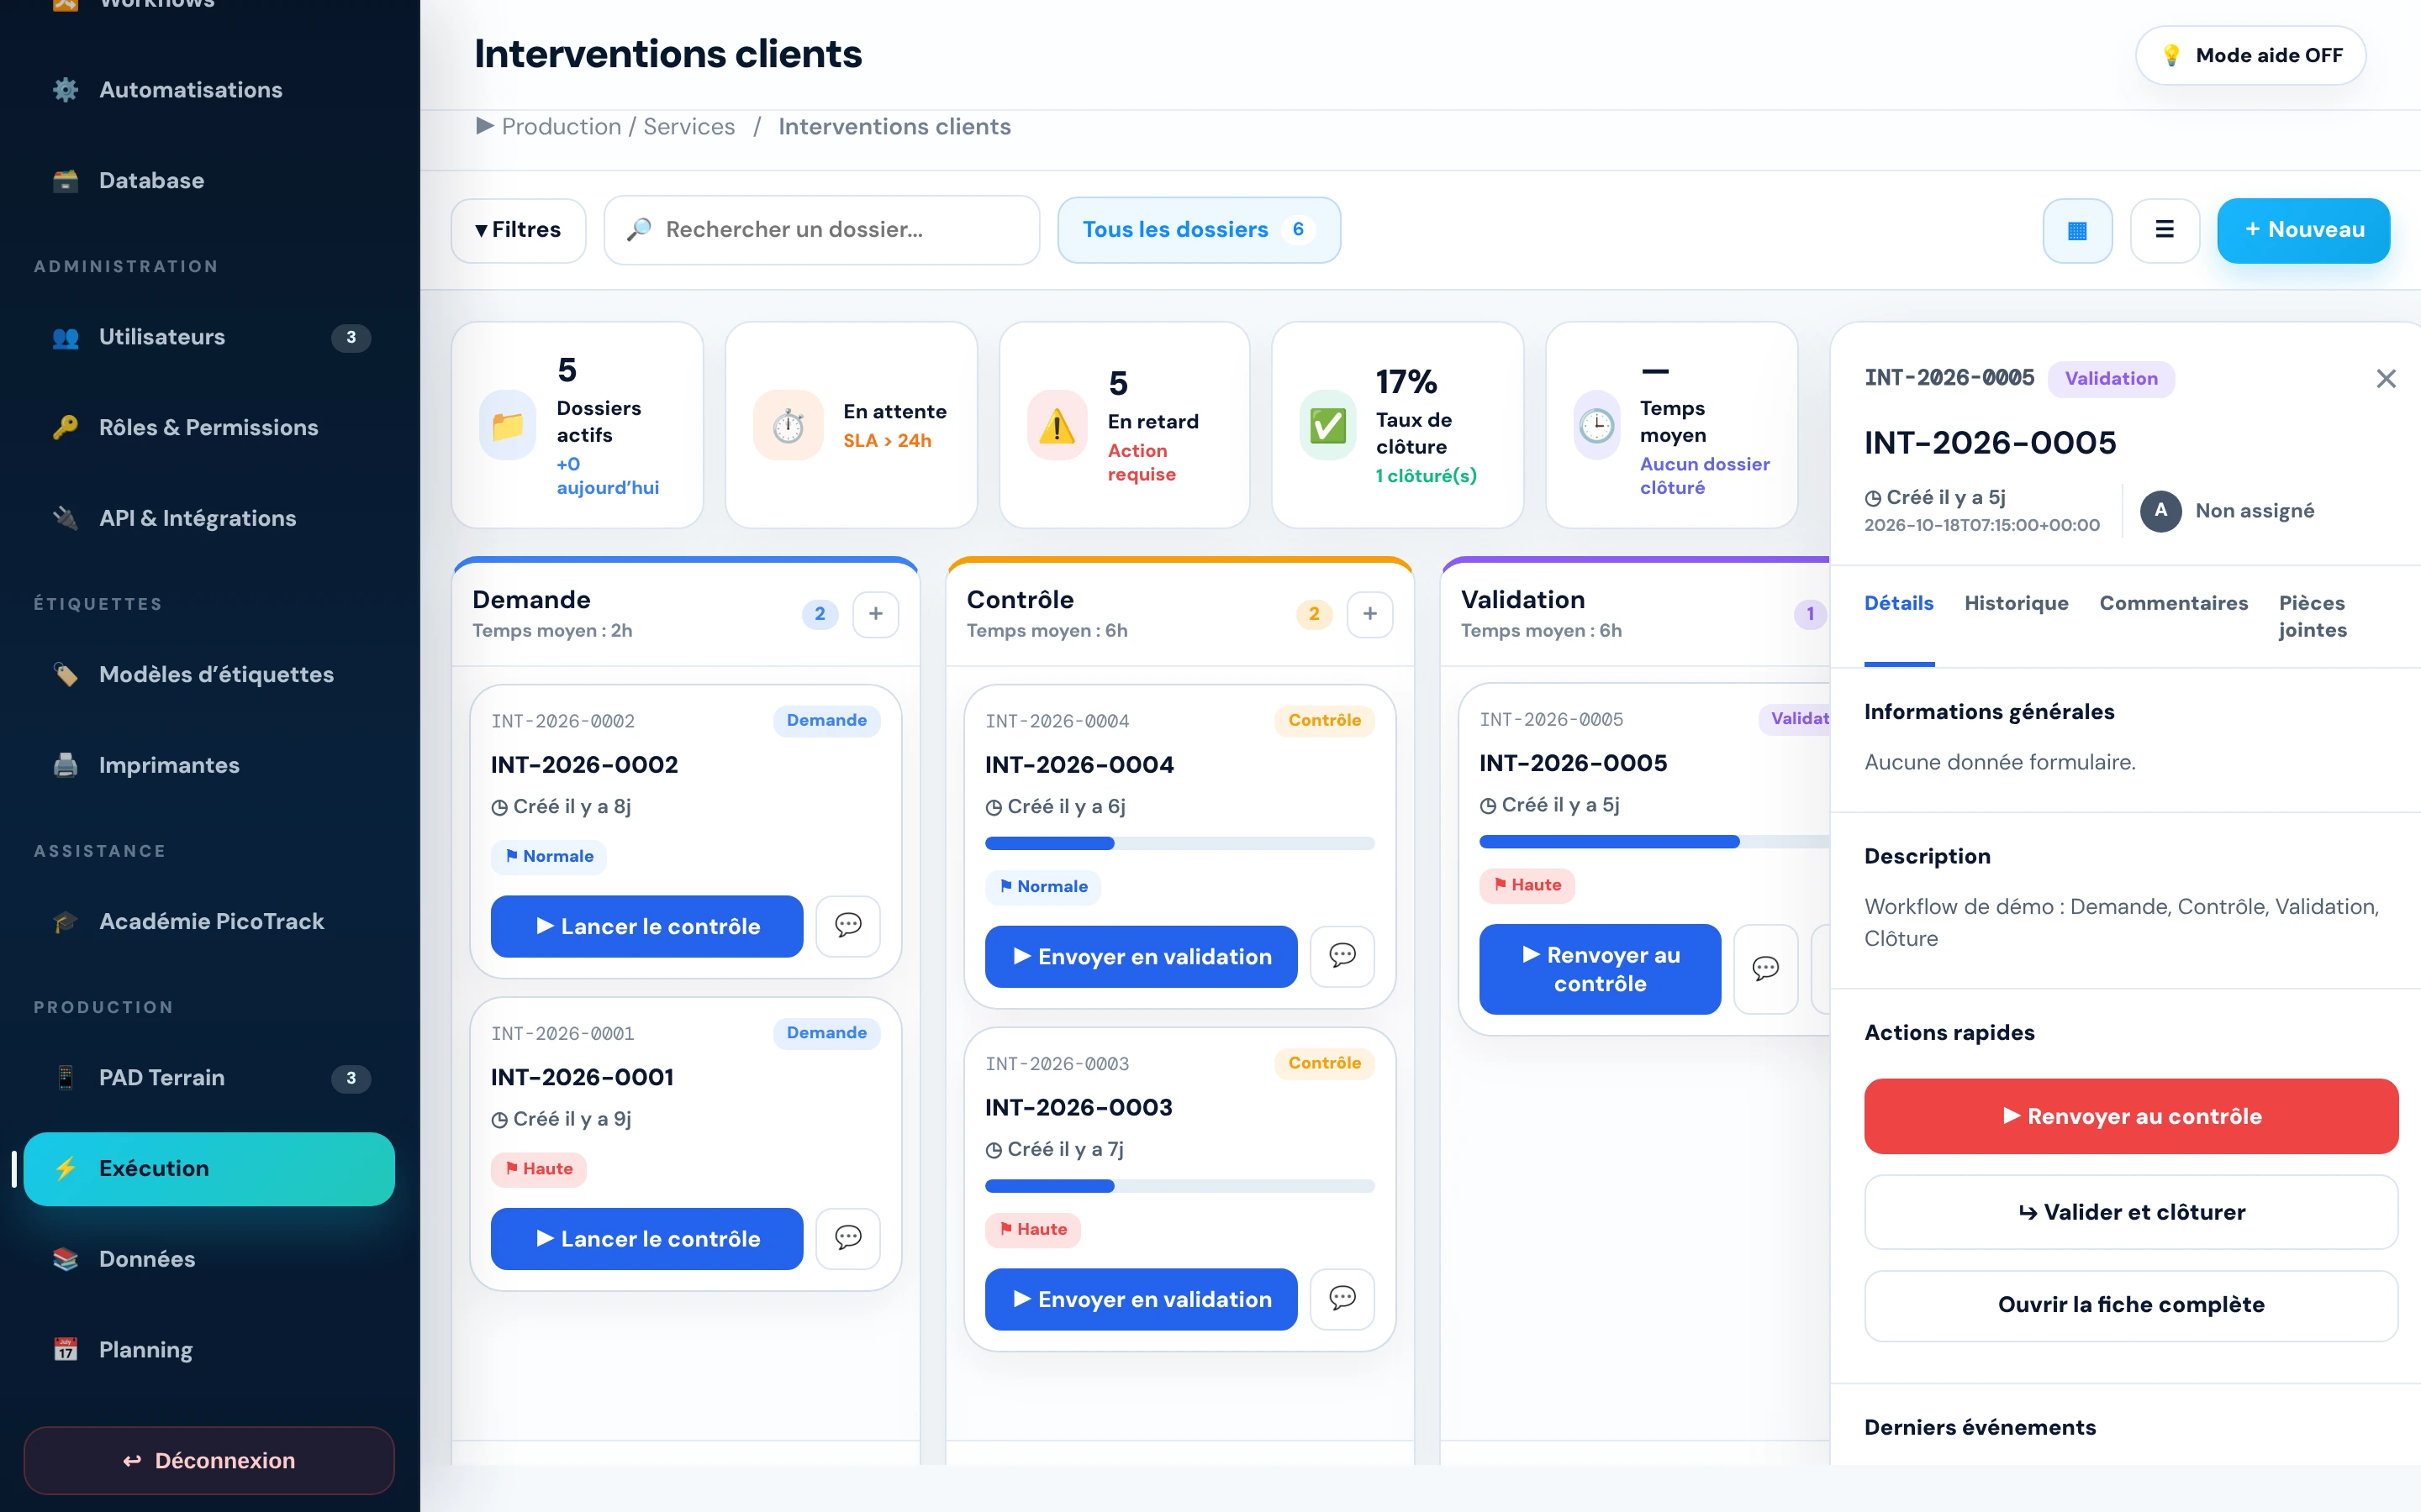Launch contrôle for INT-2026-0002
2421x1512 pixels.
tap(646, 926)
